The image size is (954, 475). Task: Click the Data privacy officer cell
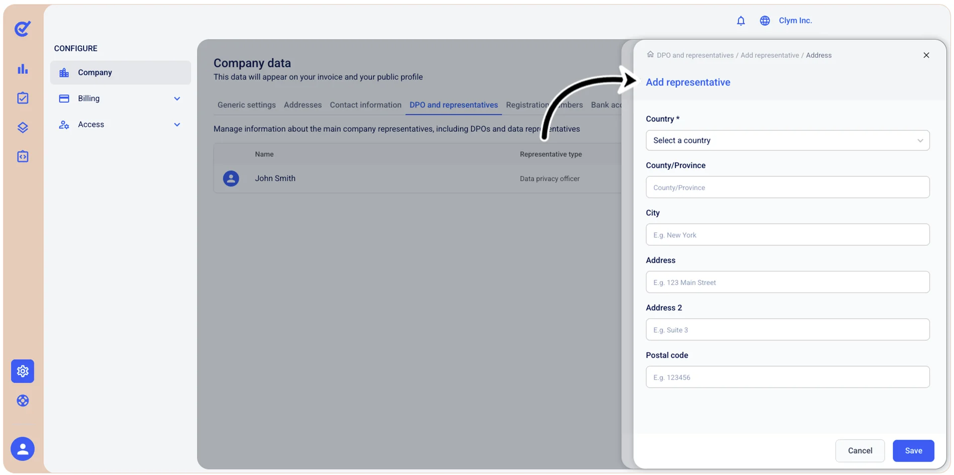click(x=549, y=179)
